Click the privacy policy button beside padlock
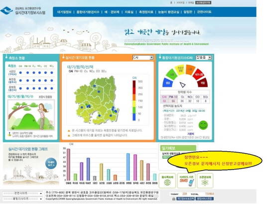The width and height of the screenshot is (279, 207). [x=185, y=199]
